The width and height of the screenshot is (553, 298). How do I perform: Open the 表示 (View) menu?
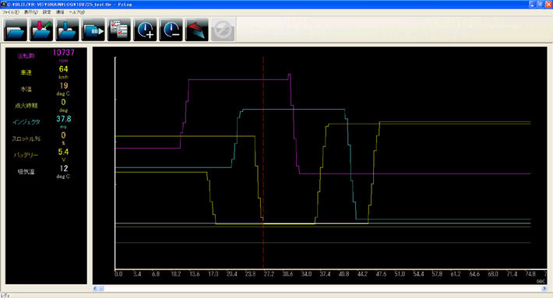30,12
